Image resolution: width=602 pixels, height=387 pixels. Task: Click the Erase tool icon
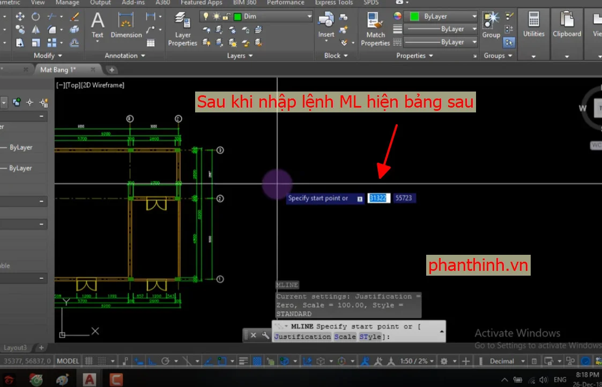tap(75, 17)
